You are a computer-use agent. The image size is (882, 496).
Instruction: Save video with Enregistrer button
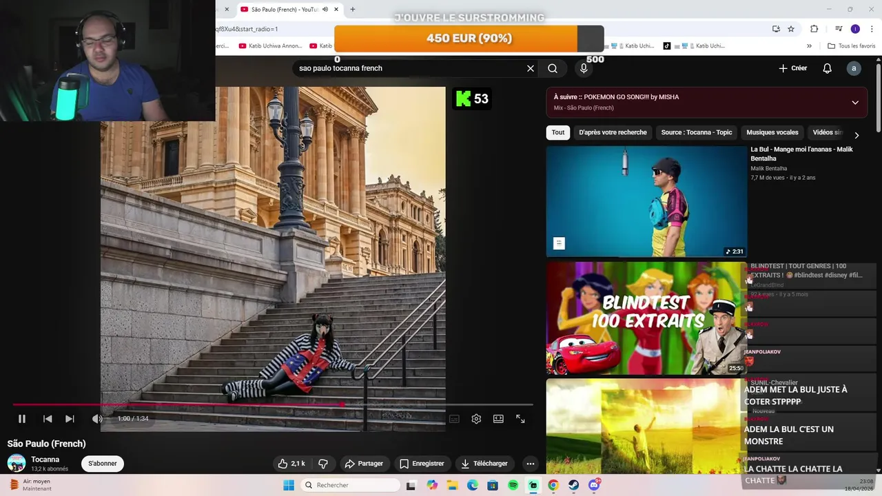click(422, 464)
